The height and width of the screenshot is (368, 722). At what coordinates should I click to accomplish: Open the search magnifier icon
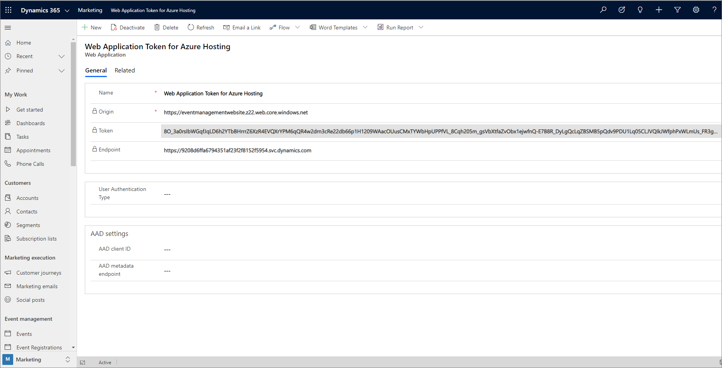[603, 10]
